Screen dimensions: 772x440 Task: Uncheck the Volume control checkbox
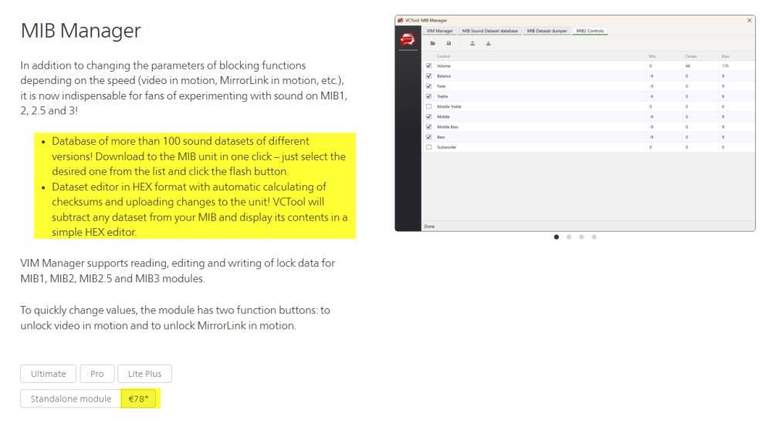point(428,65)
